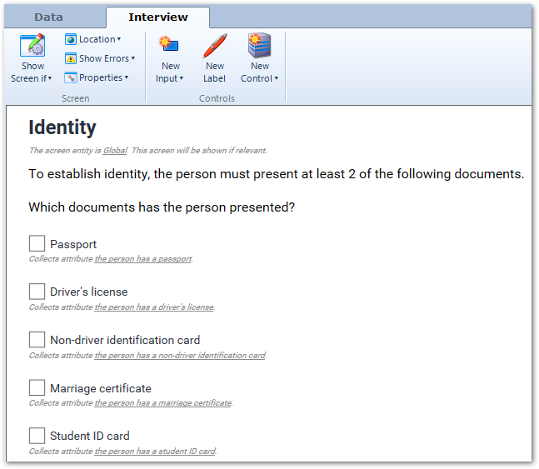The width and height of the screenshot is (539, 469).
Task: Open the Global entity link
Action: click(115, 151)
